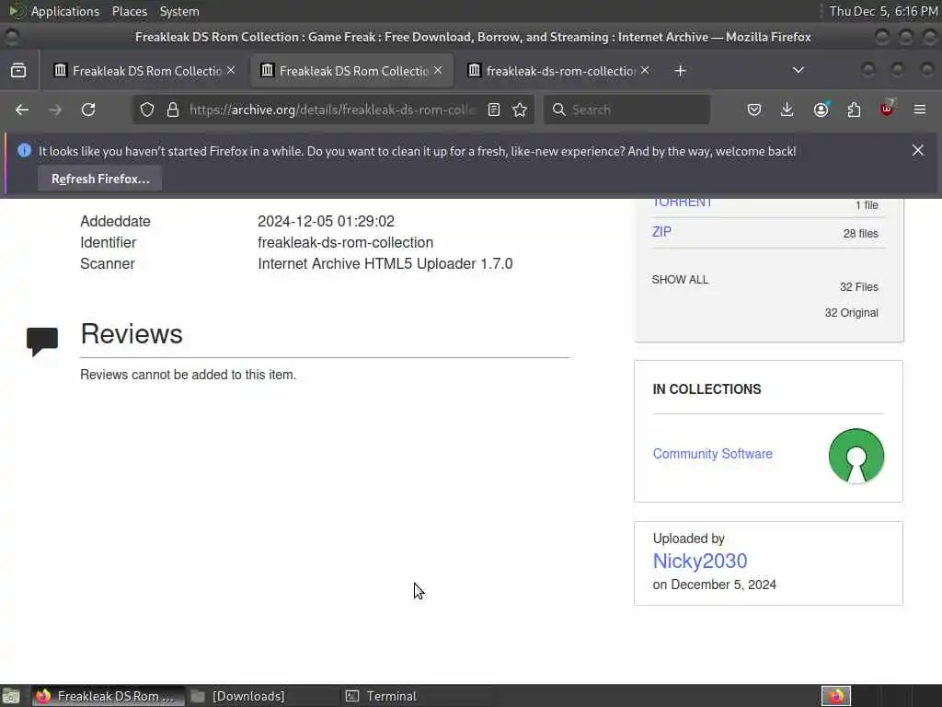Select the active Freakleak DS Rom Collection tab
The image size is (942, 707).
[x=351, y=71]
